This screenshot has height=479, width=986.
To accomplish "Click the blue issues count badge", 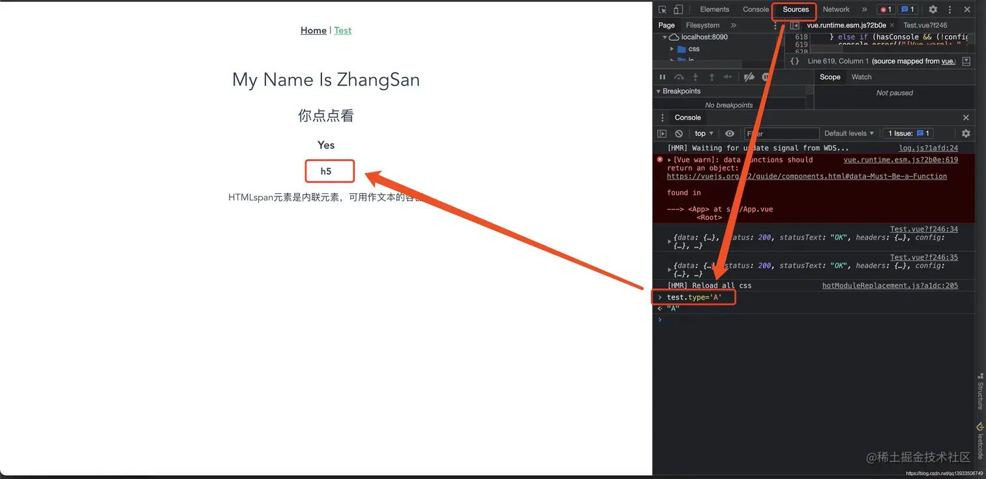I will 908,10.
